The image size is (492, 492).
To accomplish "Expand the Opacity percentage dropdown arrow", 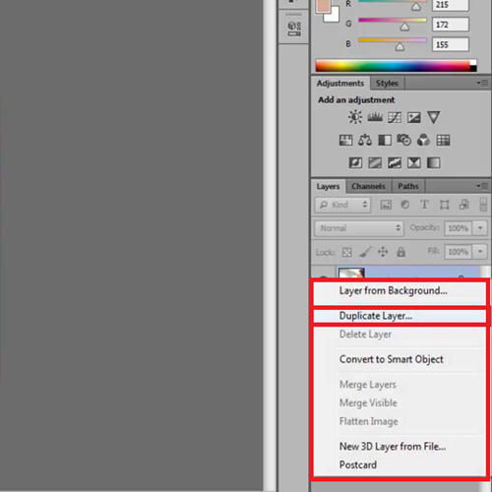I will (x=480, y=228).
